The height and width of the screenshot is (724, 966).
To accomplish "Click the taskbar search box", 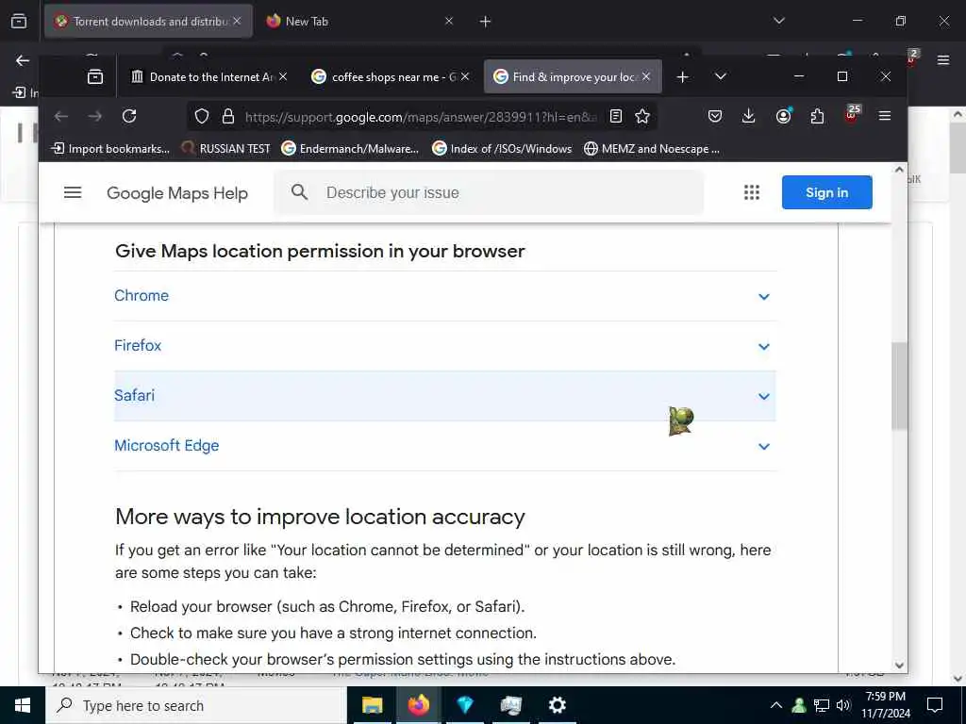I will click(196, 705).
